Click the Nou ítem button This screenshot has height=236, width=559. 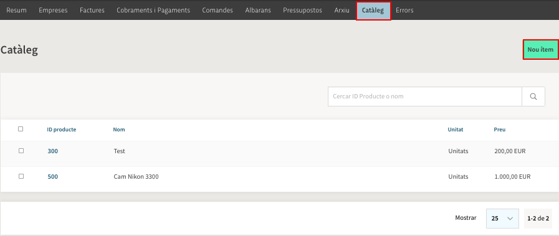540,49
